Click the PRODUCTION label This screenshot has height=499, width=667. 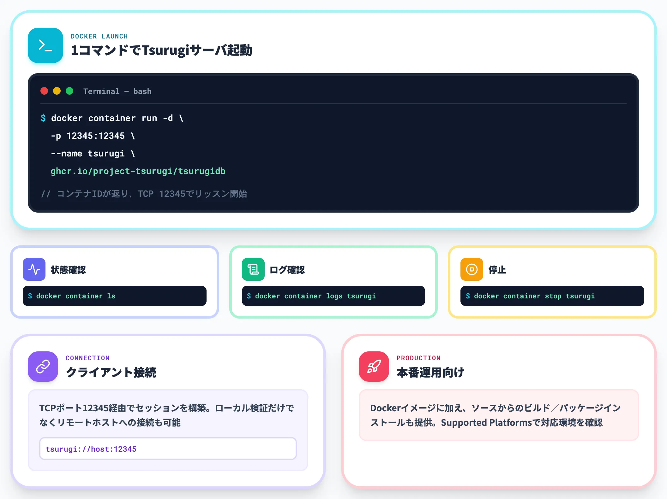pyautogui.click(x=418, y=358)
